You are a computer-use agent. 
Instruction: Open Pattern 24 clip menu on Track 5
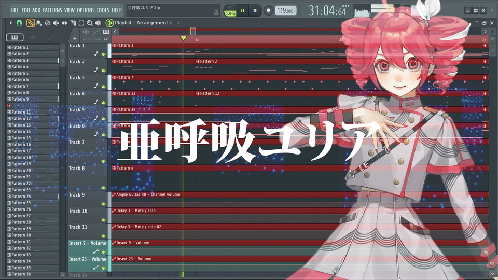pos(114,109)
